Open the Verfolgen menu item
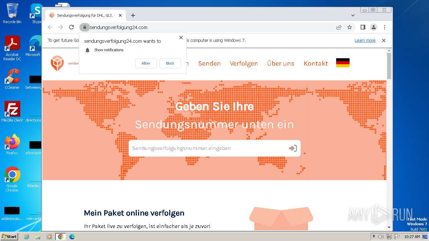 (244, 63)
